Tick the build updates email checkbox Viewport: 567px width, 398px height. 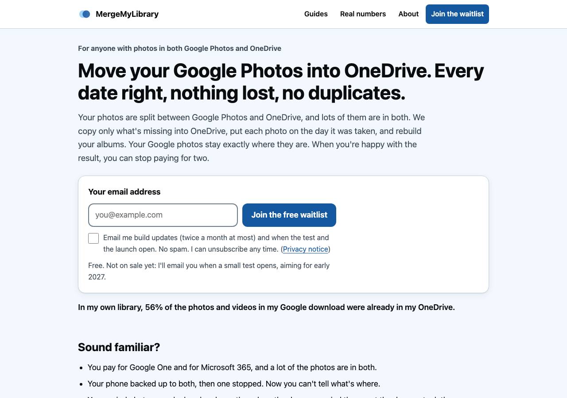pos(93,238)
